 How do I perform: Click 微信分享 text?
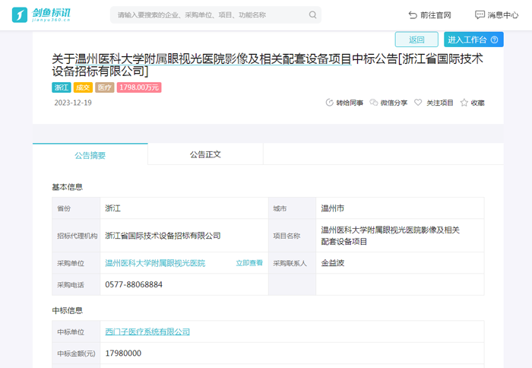pyautogui.click(x=394, y=103)
